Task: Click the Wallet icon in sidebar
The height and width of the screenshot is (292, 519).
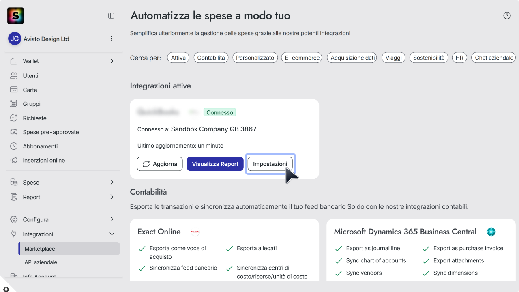Action: 14,61
